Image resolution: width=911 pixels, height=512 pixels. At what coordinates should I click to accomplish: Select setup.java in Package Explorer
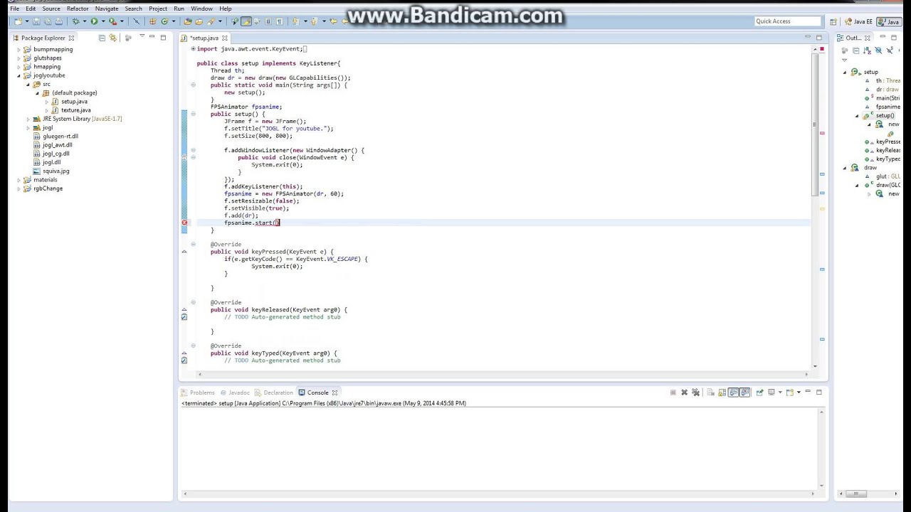(x=74, y=102)
